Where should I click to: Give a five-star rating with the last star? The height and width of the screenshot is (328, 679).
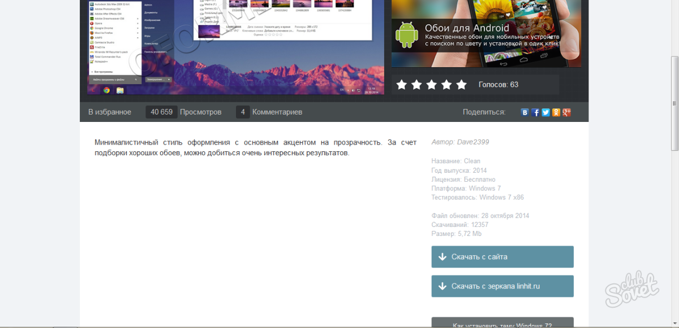(x=462, y=85)
